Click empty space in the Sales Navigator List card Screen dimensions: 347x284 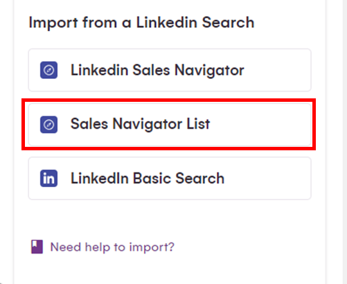pyautogui.click(x=261, y=125)
